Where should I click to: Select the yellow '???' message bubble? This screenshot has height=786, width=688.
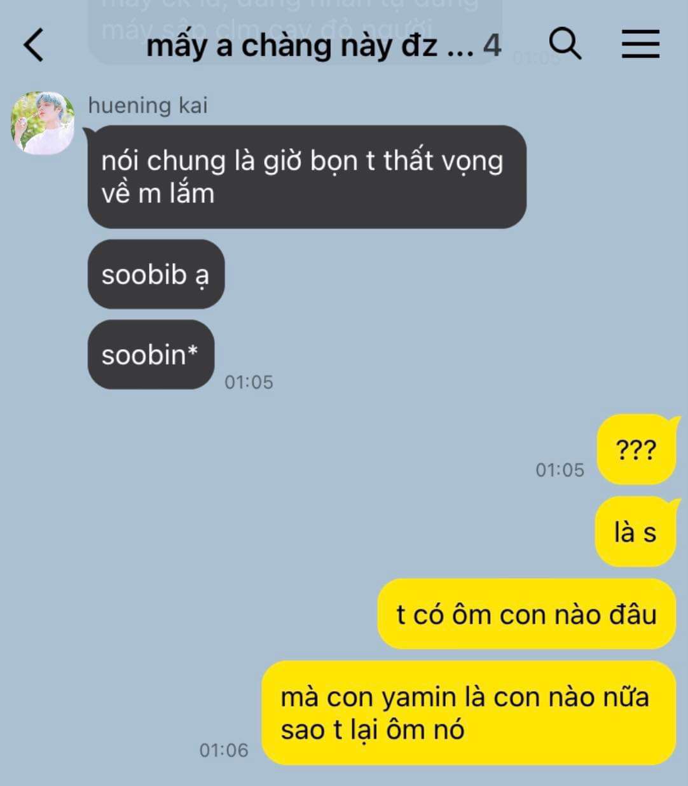coord(636,450)
